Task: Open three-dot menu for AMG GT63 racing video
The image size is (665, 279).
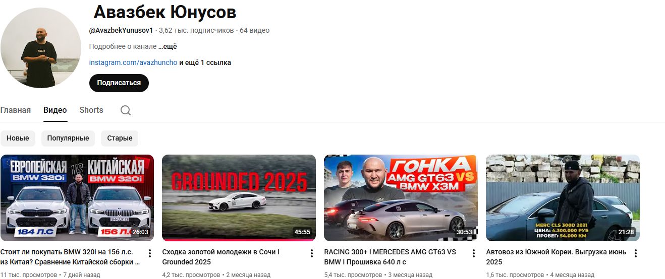Action: point(474,253)
